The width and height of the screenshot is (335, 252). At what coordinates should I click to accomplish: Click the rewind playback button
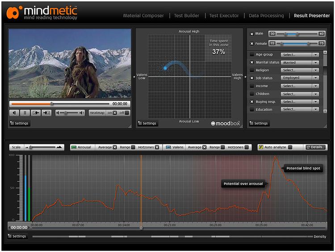coord(15,113)
